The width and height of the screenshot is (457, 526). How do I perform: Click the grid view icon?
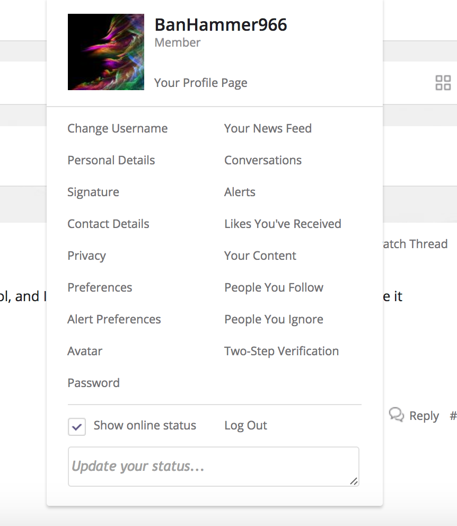(x=443, y=83)
